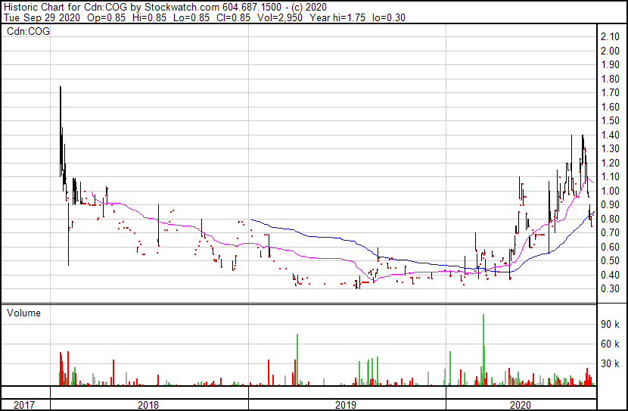Click the tall green volume spike in early 2019

pyautogui.click(x=297, y=360)
